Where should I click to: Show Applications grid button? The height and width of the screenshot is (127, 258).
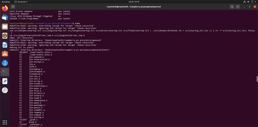coord(5,123)
